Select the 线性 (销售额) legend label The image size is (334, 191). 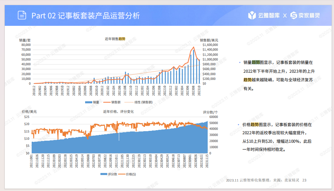pos(143,102)
